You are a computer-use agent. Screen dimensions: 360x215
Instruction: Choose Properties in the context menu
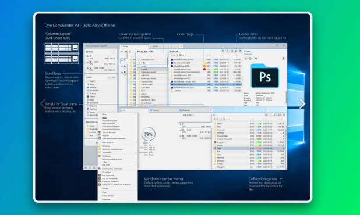point(106,199)
